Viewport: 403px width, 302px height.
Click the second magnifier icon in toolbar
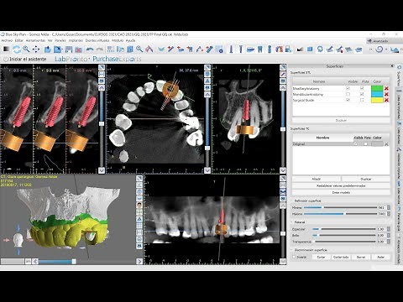click(139, 49)
